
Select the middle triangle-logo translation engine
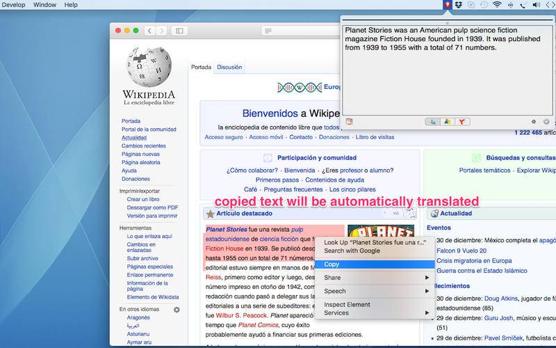(448, 122)
